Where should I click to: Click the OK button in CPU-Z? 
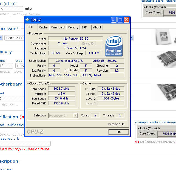tap(119, 132)
